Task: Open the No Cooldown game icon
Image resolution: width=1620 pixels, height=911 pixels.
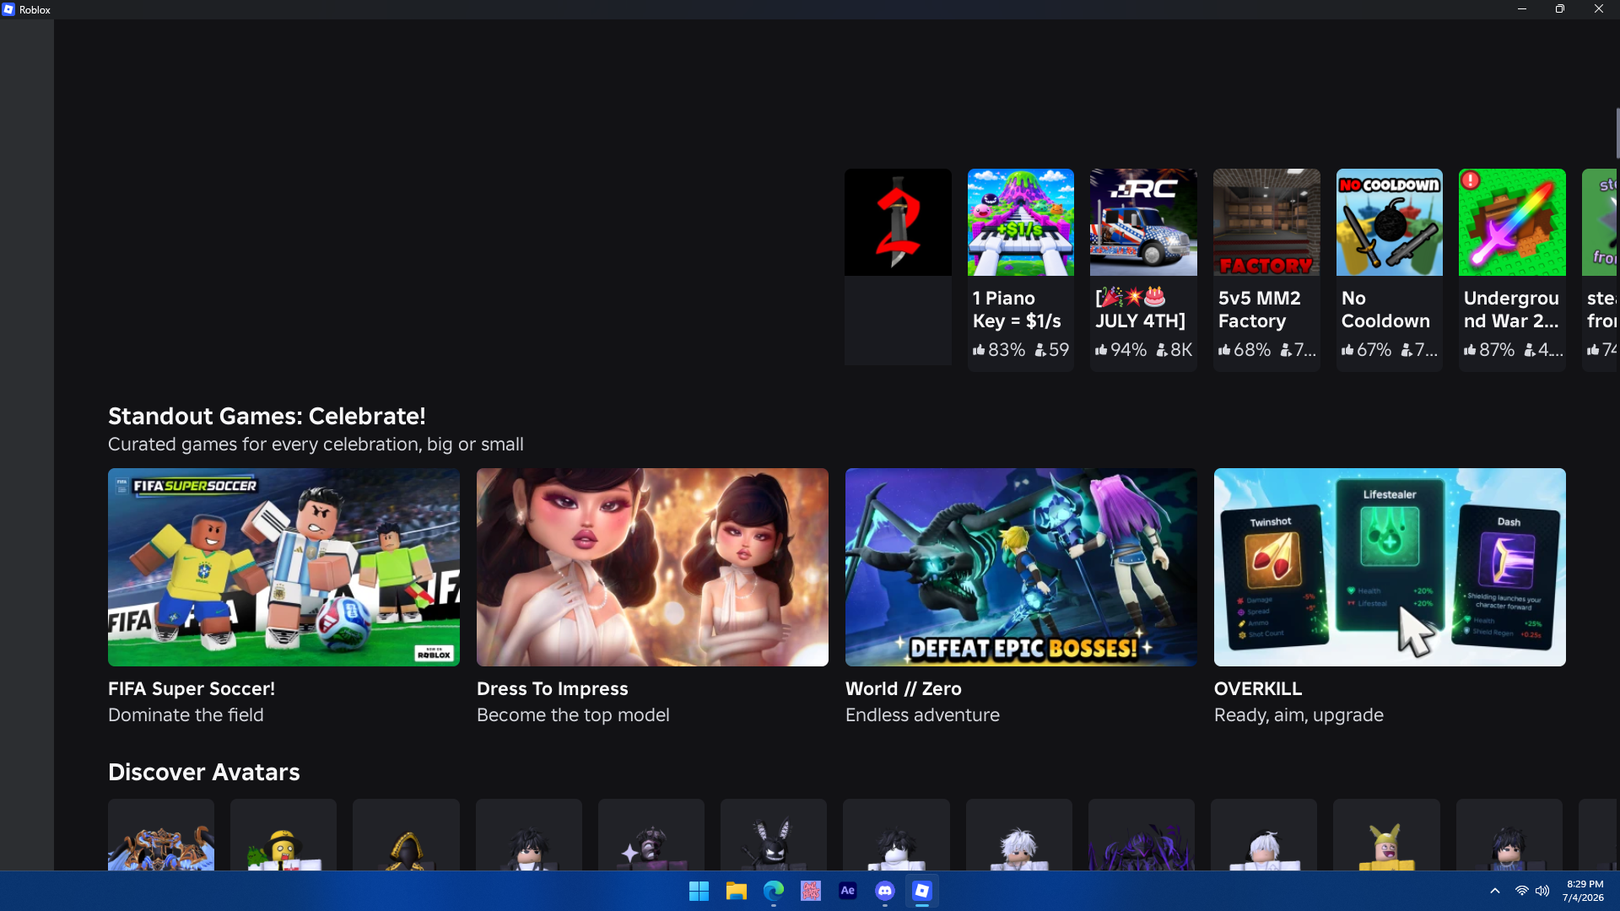Action: pyautogui.click(x=1390, y=222)
